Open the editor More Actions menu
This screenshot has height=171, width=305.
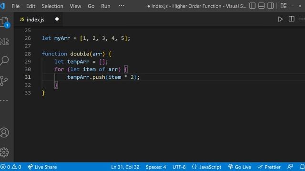click(302, 19)
